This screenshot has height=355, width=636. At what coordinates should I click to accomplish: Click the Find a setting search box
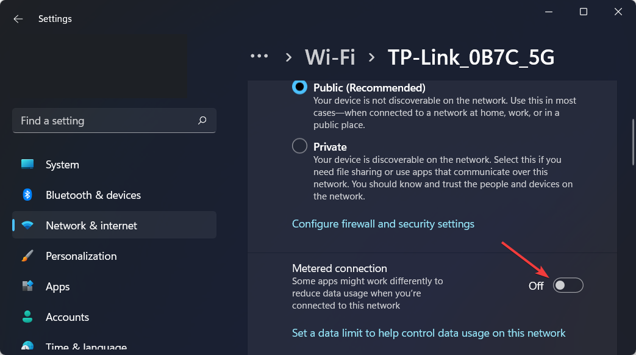pyautogui.click(x=107, y=121)
